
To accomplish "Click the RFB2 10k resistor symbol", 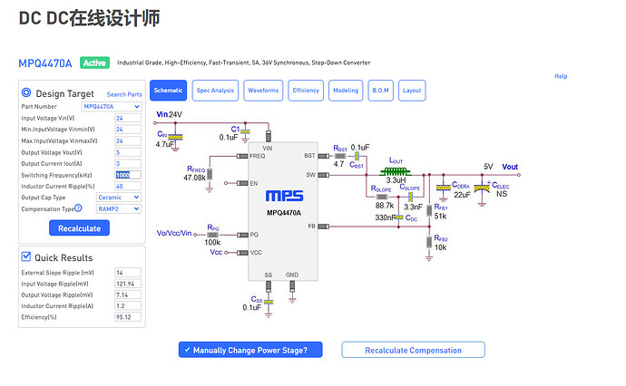I will [x=429, y=242].
